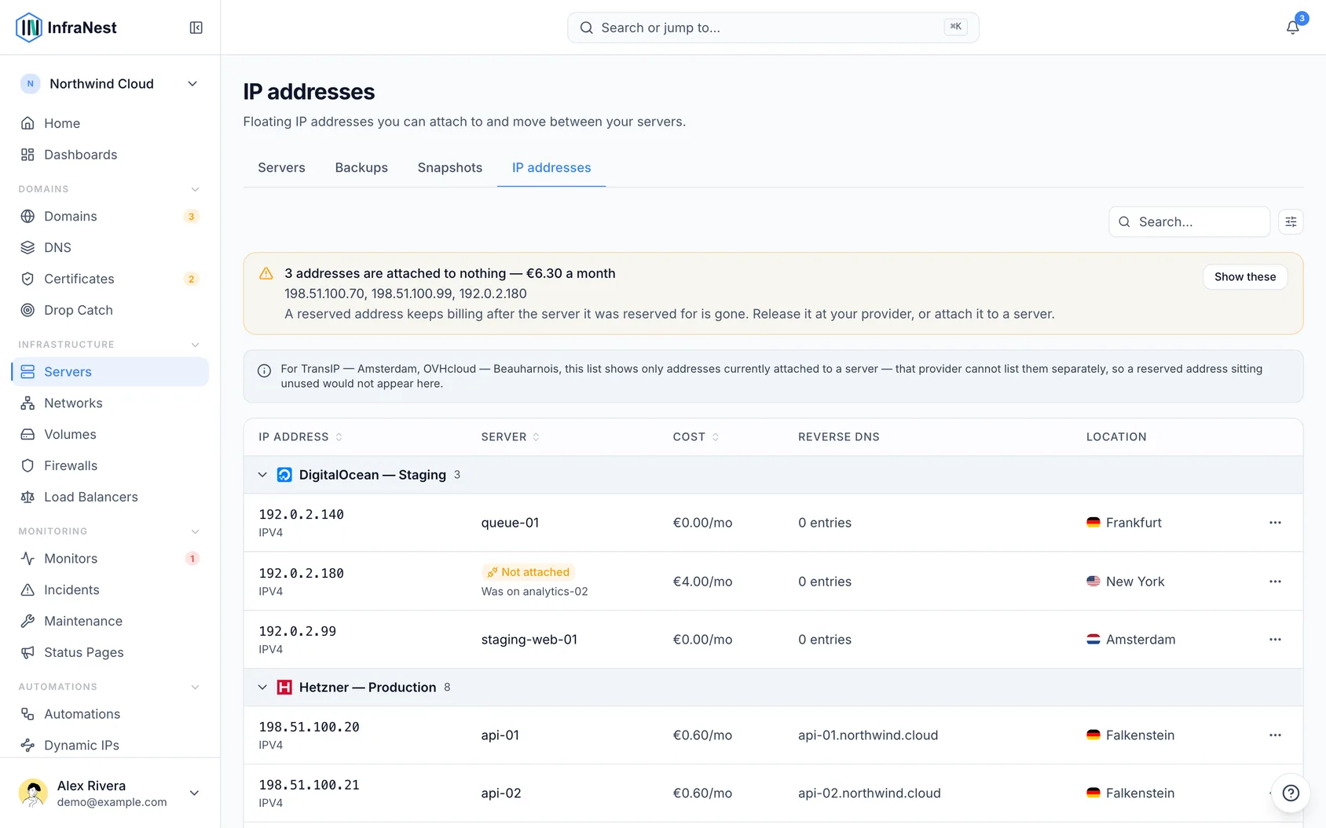This screenshot has width=1326, height=828.
Task: Go to Firewalls
Action: tap(110, 465)
